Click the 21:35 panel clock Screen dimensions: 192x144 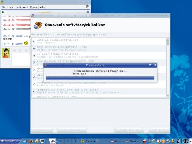tap(183, 141)
